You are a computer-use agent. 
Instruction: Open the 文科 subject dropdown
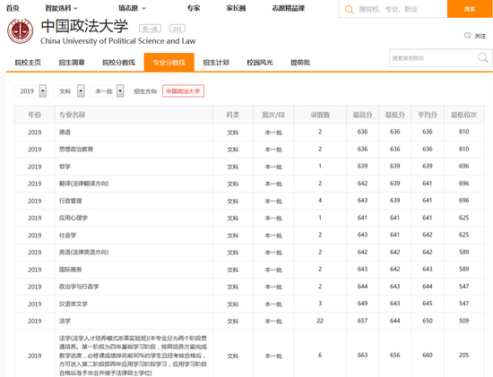click(68, 91)
